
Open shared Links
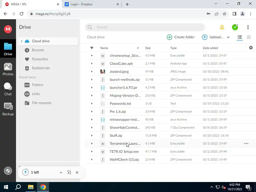click(x=36, y=94)
